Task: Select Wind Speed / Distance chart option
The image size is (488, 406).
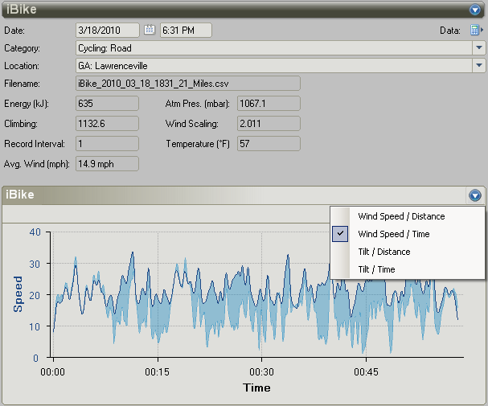Action: [400, 216]
